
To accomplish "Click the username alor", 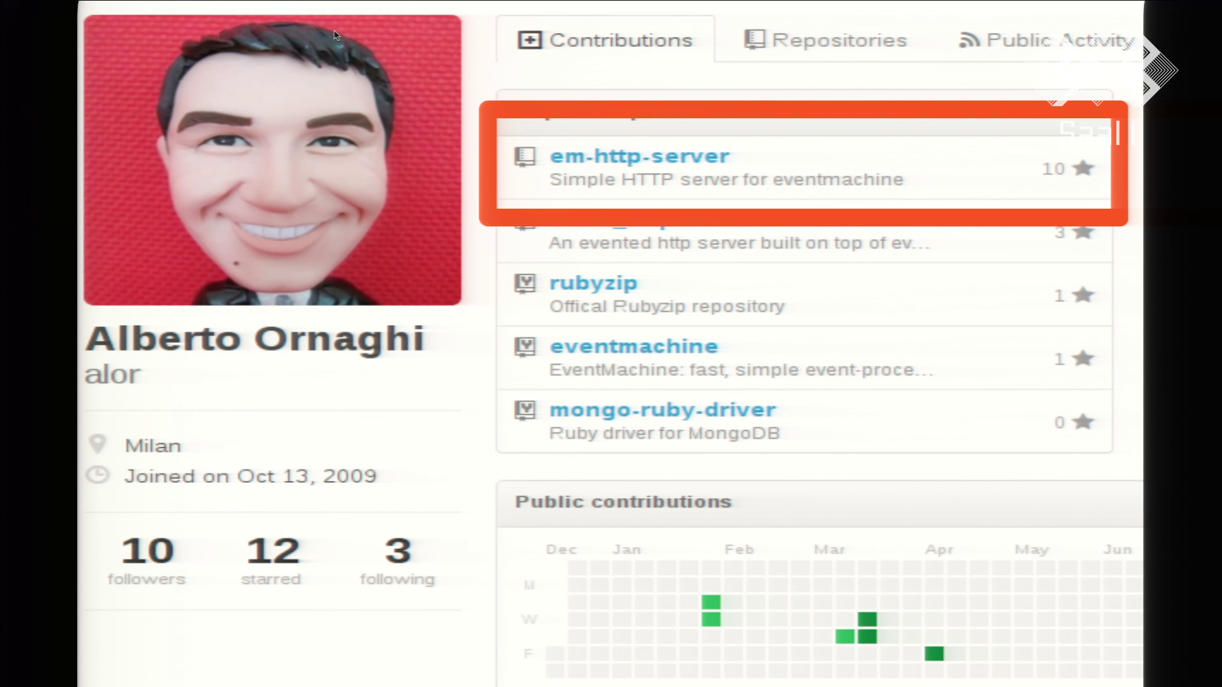I will [x=112, y=375].
